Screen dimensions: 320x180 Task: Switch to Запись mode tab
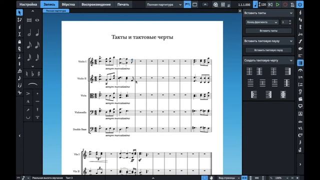49,4
